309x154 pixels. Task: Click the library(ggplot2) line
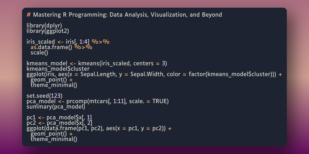(x=48, y=31)
